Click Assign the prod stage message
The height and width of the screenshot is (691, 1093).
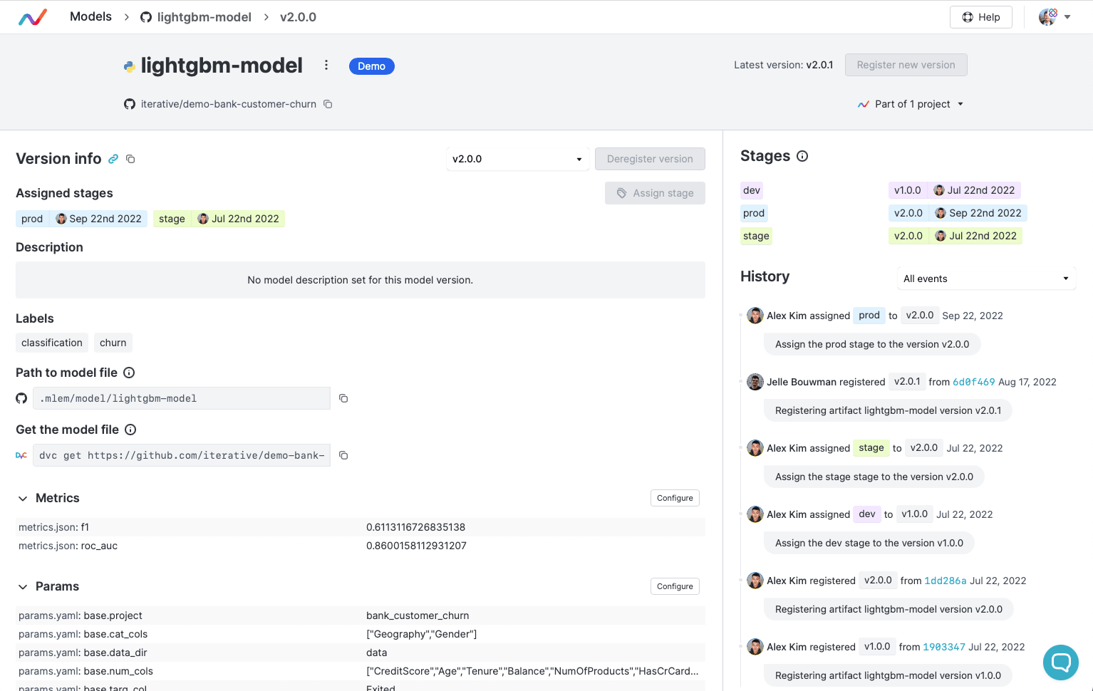point(872,344)
